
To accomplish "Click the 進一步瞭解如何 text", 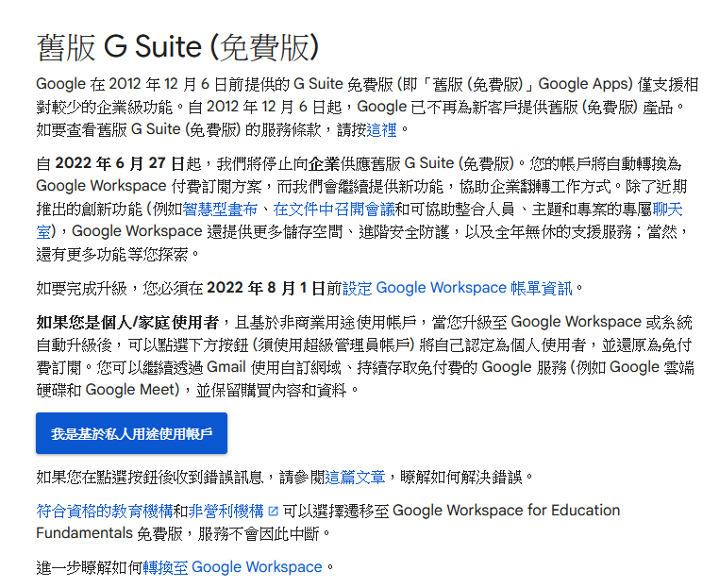I will [89, 567].
